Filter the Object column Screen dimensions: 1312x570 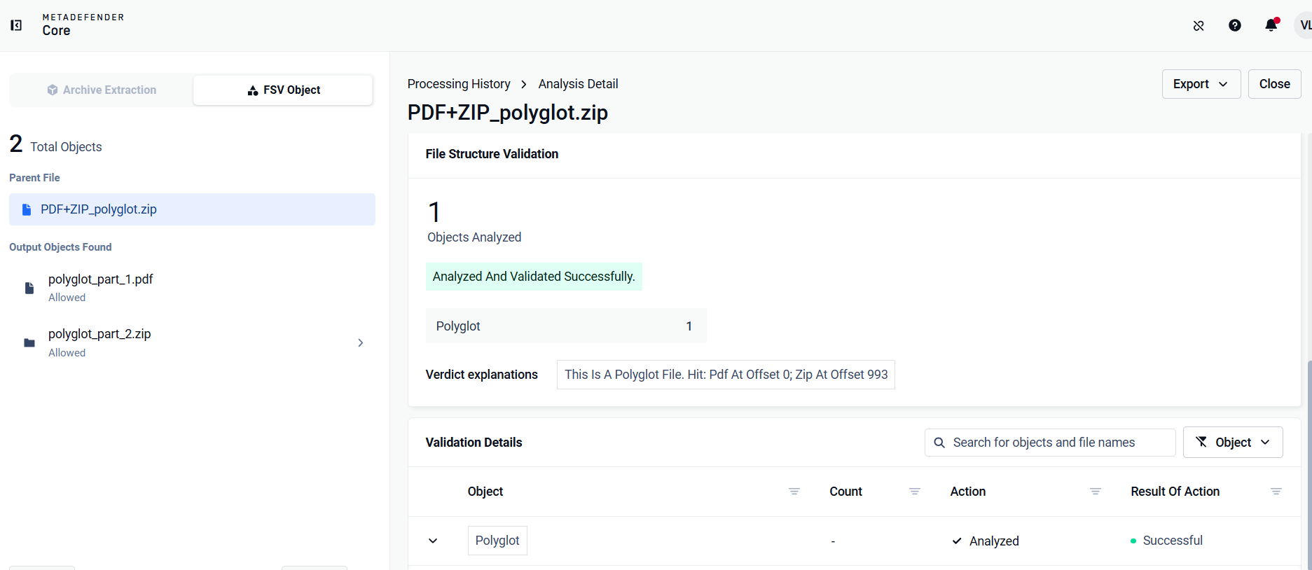tap(794, 492)
